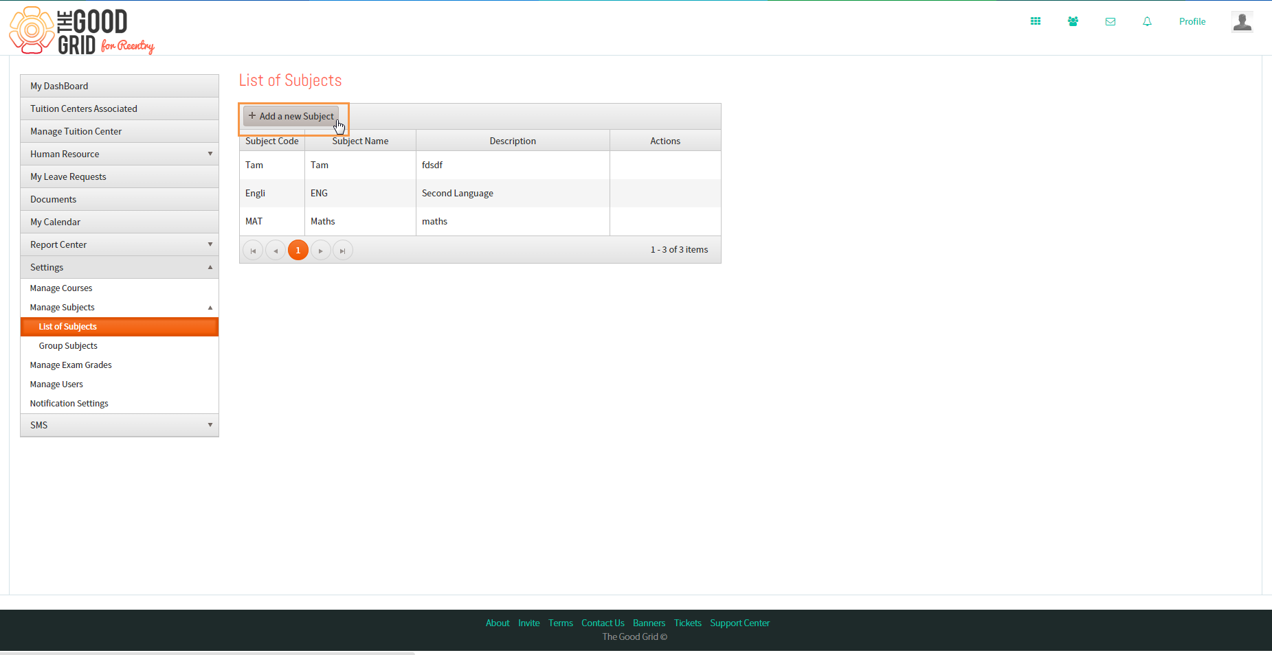This screenshot has width=1272, height=655.
Task: Click the Actions column header
Action: click(665, 141)
